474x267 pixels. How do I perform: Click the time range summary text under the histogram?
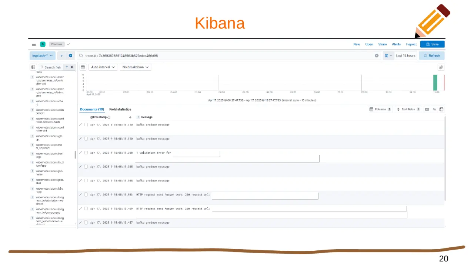click(262, 100)
